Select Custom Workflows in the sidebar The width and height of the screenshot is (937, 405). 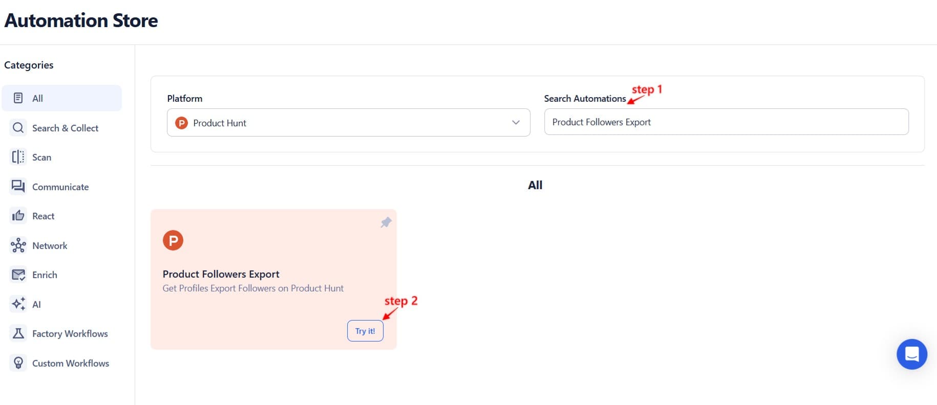(x=71, y=363)
